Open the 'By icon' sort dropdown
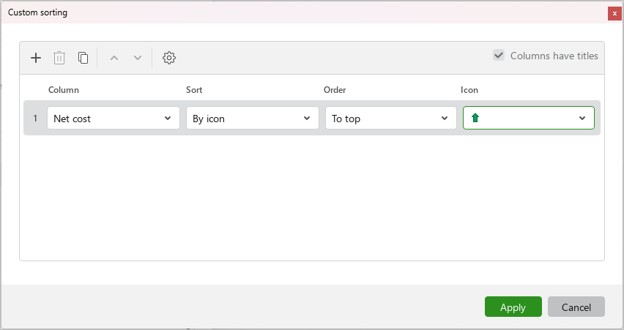Image resolution: width=624 pixels, height=330 pixels. tap(252, 118)
